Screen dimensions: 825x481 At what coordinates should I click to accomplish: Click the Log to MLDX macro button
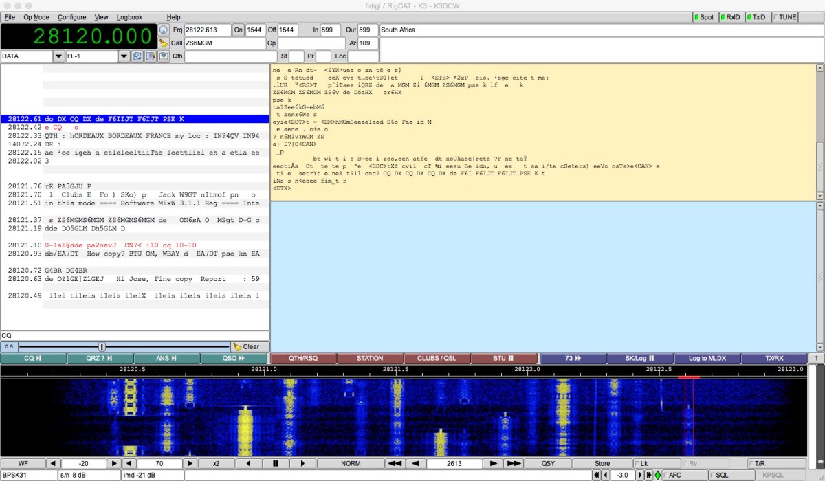[707, 358]
